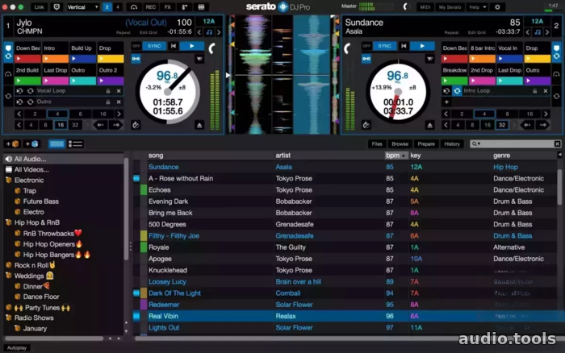Image resolution: width=565 pixels, height=353 pixels.
Task: Click the Autoplay button
Action: [x=17, y=348]
